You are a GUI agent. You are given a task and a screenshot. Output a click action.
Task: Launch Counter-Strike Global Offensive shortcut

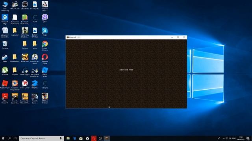click(x=25, y=99)
